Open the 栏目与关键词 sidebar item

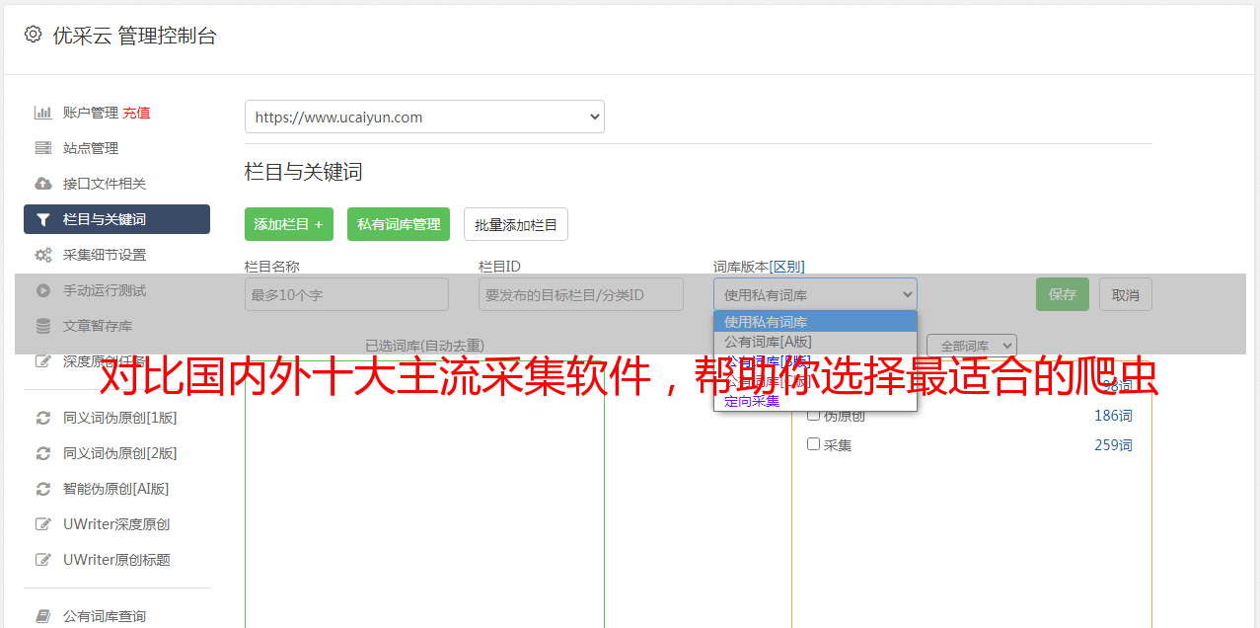coord(116,219)
